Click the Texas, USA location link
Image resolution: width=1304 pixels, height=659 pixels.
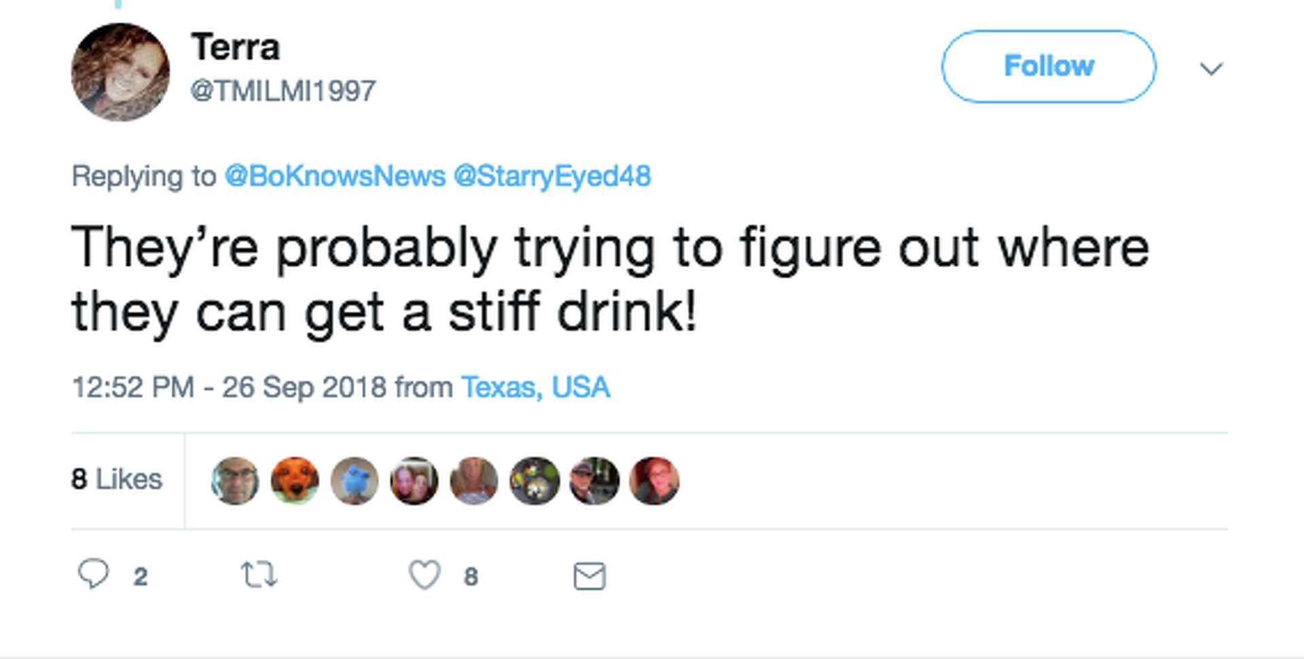click(535, 387)
